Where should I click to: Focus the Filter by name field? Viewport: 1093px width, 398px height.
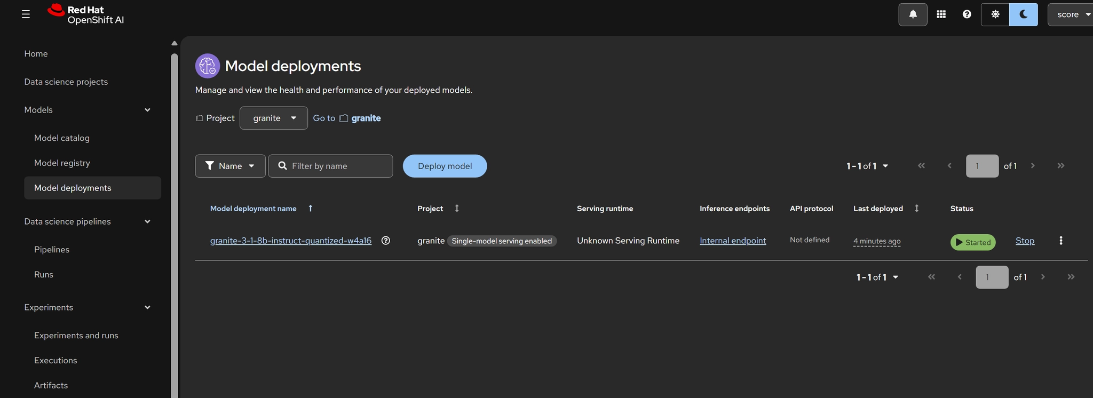(x=330, y=166)
